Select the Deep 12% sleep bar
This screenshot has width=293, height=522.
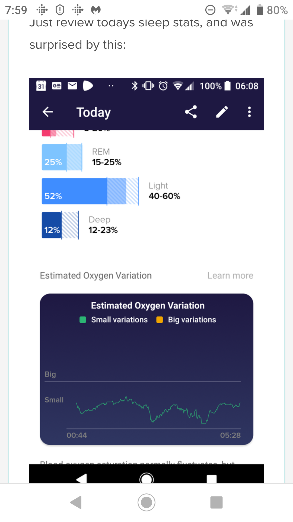[x=60, y=225]
